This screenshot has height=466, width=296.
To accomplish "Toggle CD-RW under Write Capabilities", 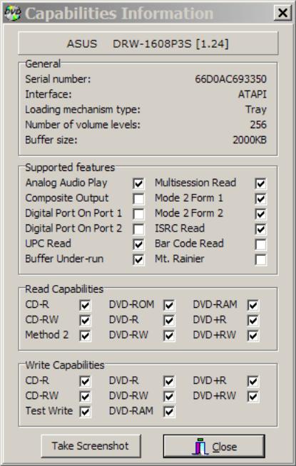I will coord(85,396).
